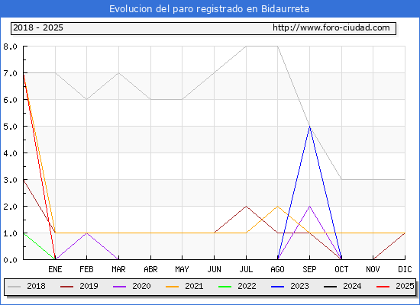Screen dimensions: 420x305
Task: Click the 2.0 y-axis value
Action: (10, 207)
